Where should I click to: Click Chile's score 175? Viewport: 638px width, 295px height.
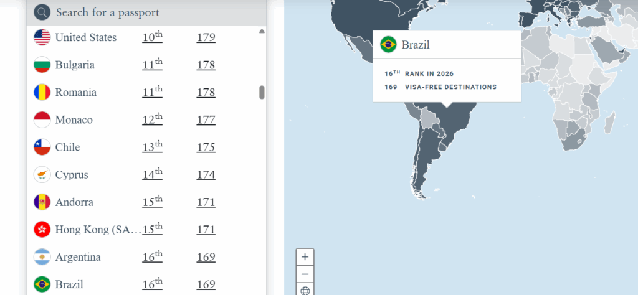coord(206,147)
